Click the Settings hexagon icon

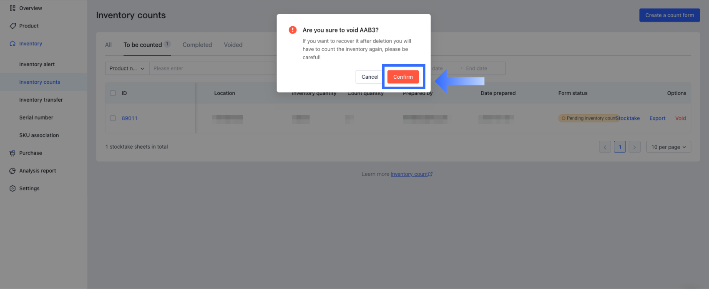pos(13,189)
